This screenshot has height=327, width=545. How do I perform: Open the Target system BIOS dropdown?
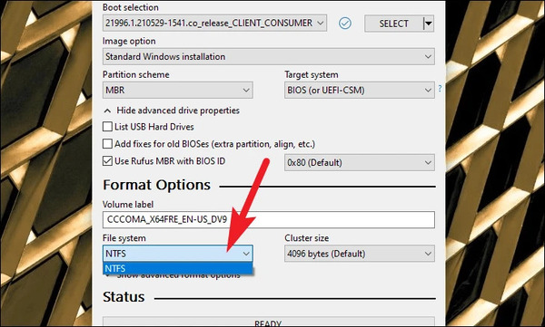coord(360,91)
